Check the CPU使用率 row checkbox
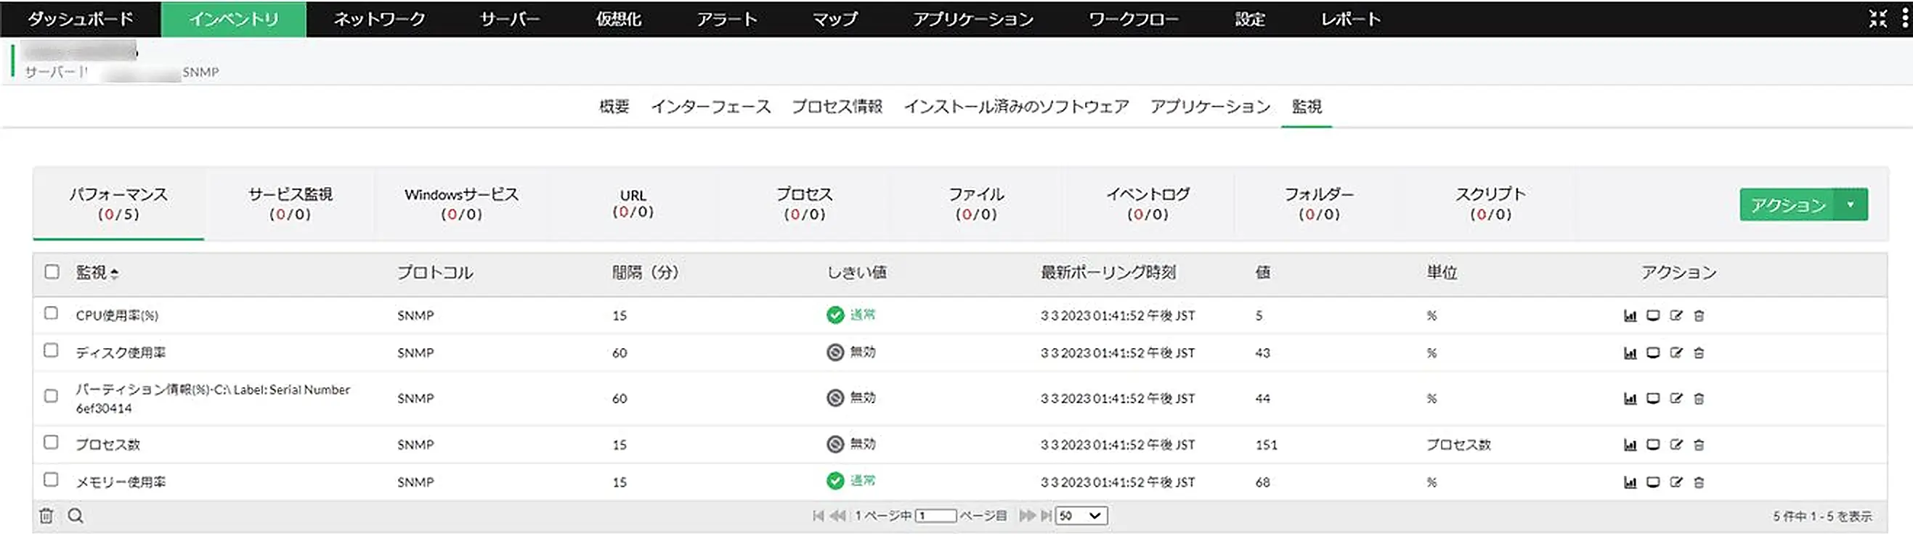1913x541 pixels. click(51, 313)
